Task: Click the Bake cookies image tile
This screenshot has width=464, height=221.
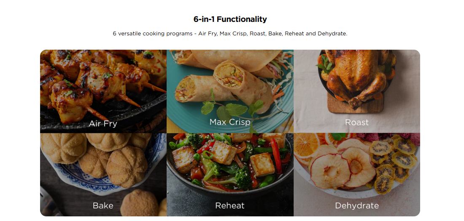Action: tap(103, 175)
